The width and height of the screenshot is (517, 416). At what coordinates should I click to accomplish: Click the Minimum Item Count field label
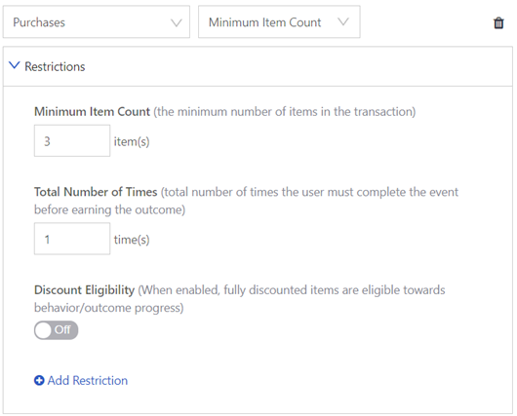(x=92, y=112)
